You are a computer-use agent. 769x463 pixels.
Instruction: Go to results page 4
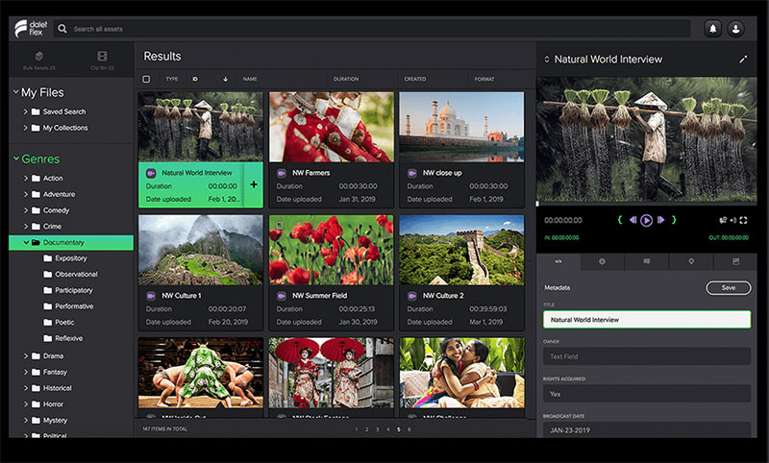coord(388,429)
